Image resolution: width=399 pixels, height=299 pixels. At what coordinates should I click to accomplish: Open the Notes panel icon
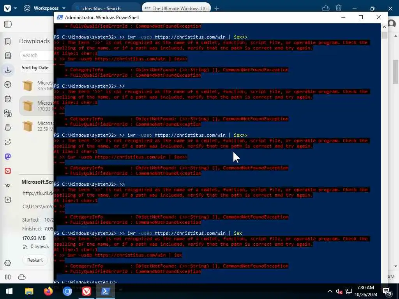[8, 99]
